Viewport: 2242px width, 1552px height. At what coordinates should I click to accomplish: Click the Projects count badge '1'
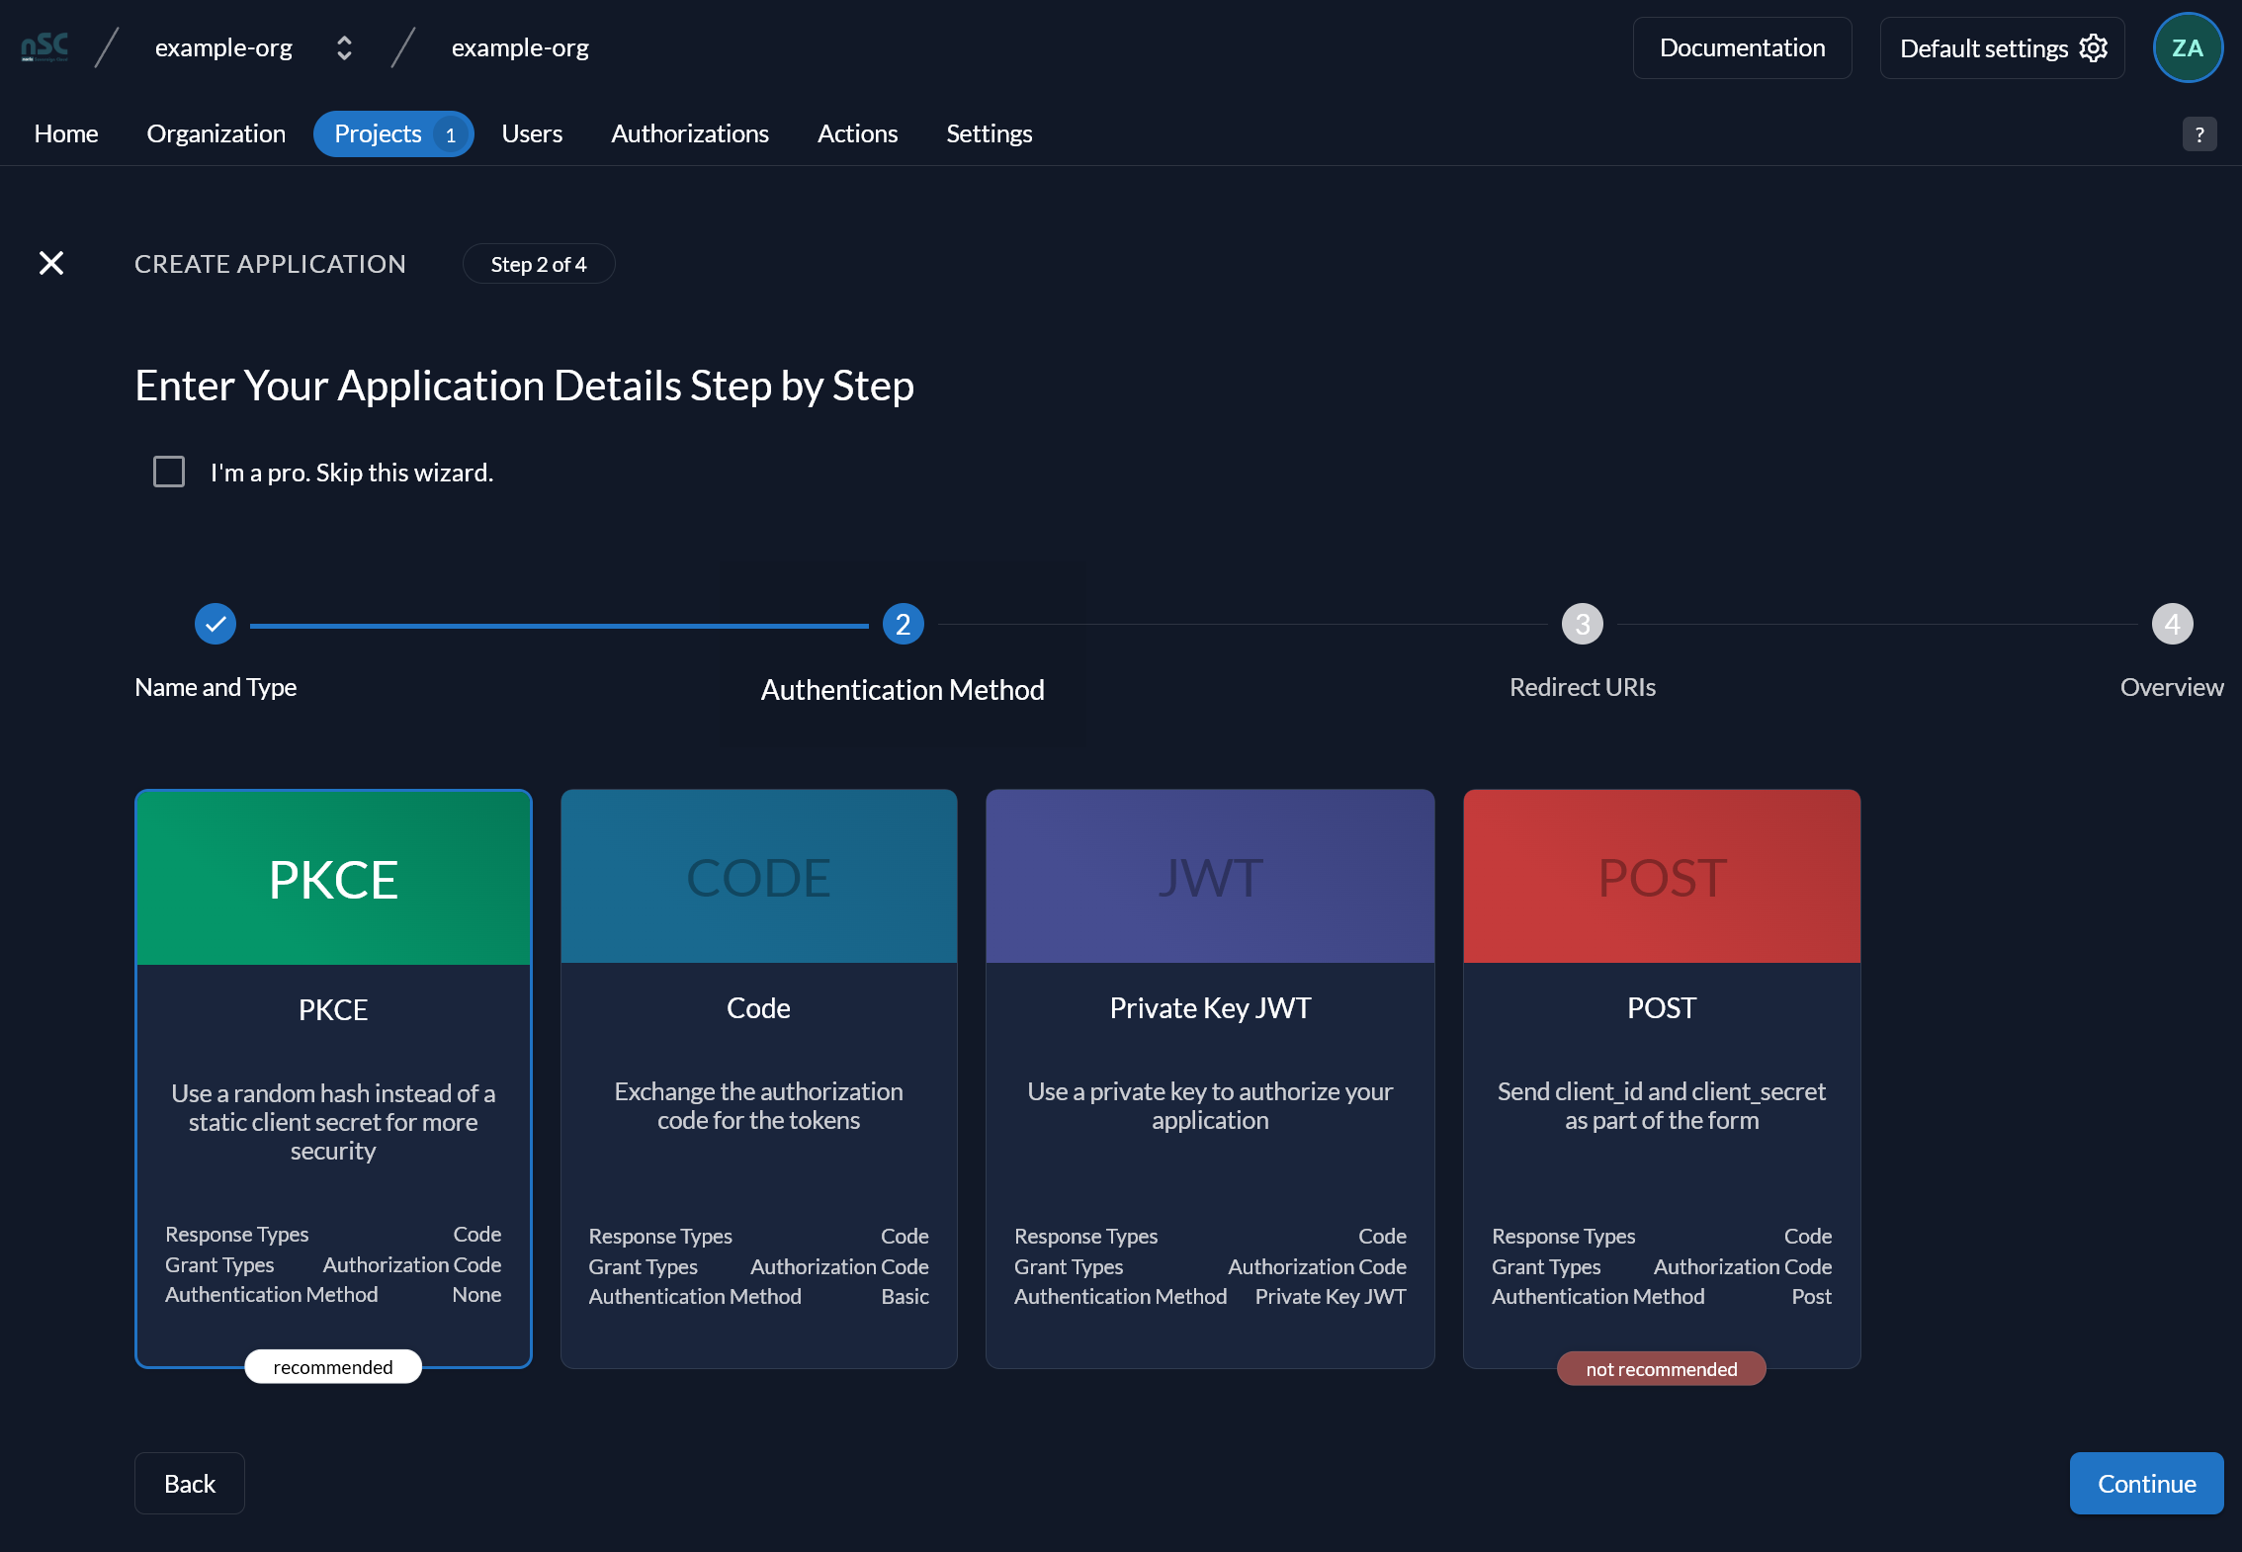[451, 134]
